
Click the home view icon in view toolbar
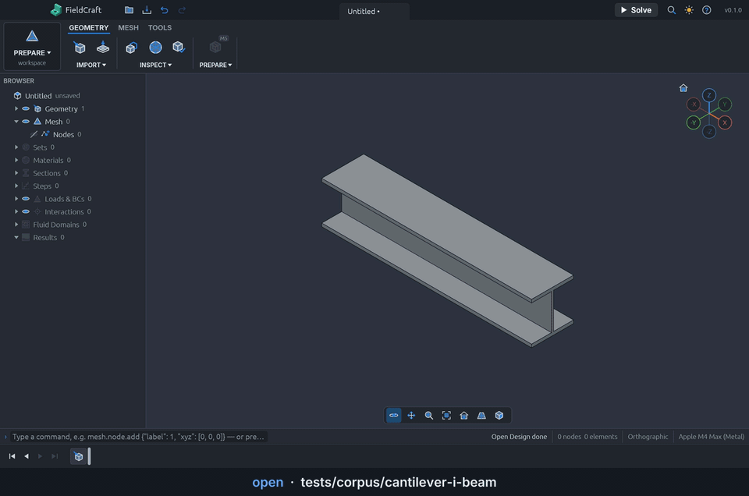(x=463, y=416)
